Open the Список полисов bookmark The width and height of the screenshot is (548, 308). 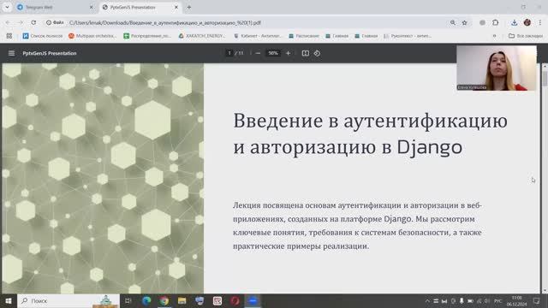coord(43,36)
